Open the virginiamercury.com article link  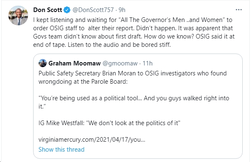coord(92,140)
